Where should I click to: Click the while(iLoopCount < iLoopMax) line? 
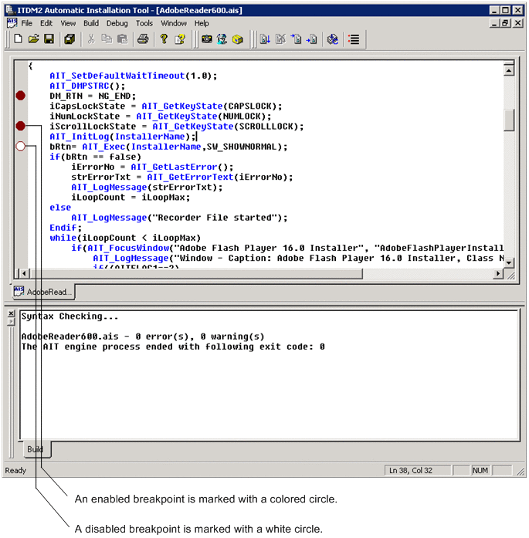pyautogui.click(x=125, y=238)
